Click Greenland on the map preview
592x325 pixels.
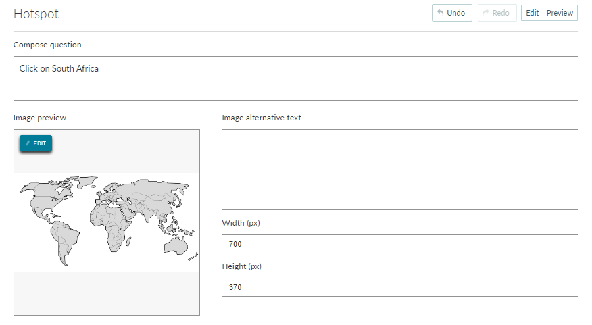(85, 182)
